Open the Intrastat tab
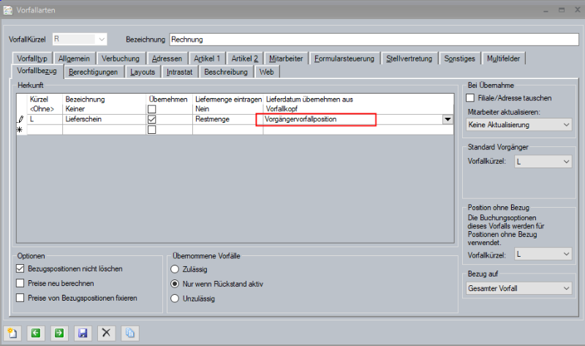The height and width of the screenshot is (346, 585). point(180,72)
